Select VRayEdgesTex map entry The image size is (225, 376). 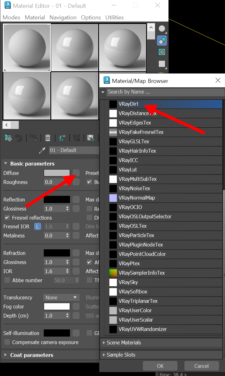tap(166, 123)
